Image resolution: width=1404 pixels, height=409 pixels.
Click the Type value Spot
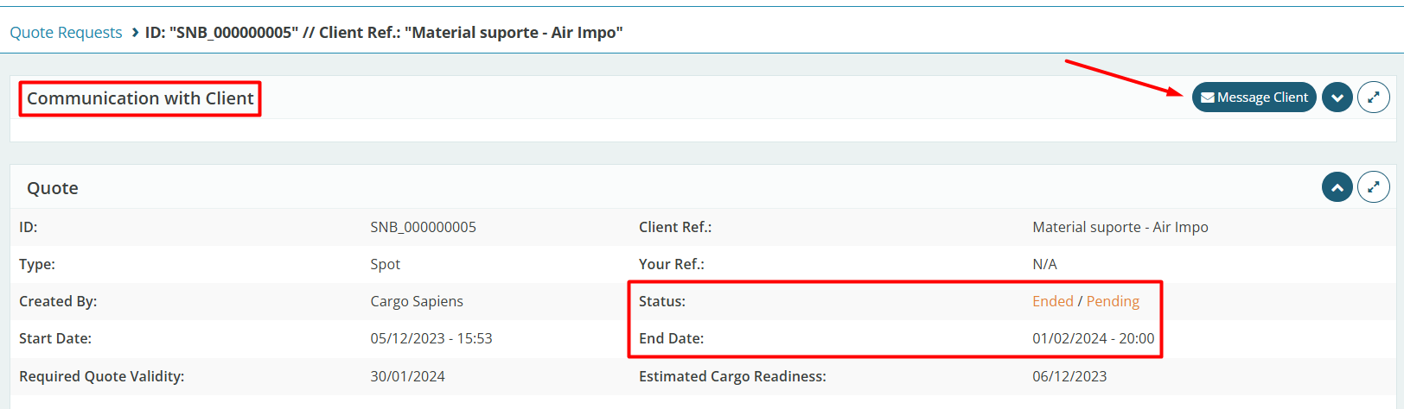pyautogui.click(x=385, y=264)
